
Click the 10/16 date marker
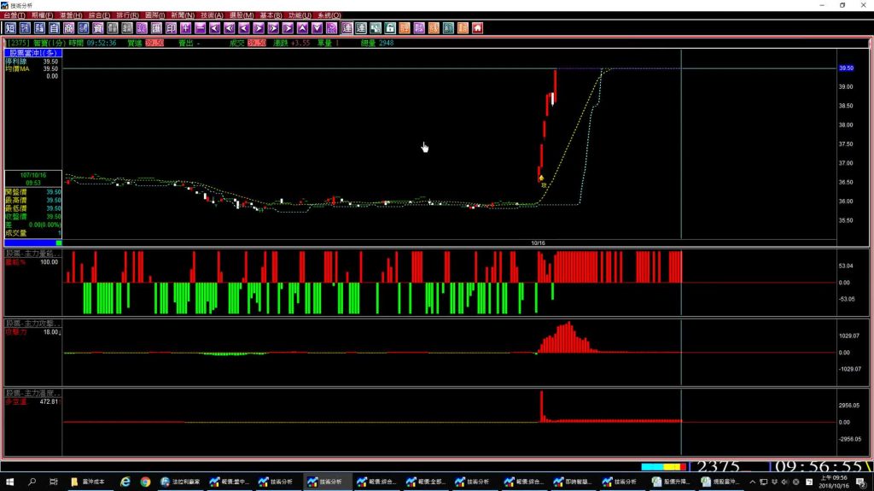[x=538, y=243]
